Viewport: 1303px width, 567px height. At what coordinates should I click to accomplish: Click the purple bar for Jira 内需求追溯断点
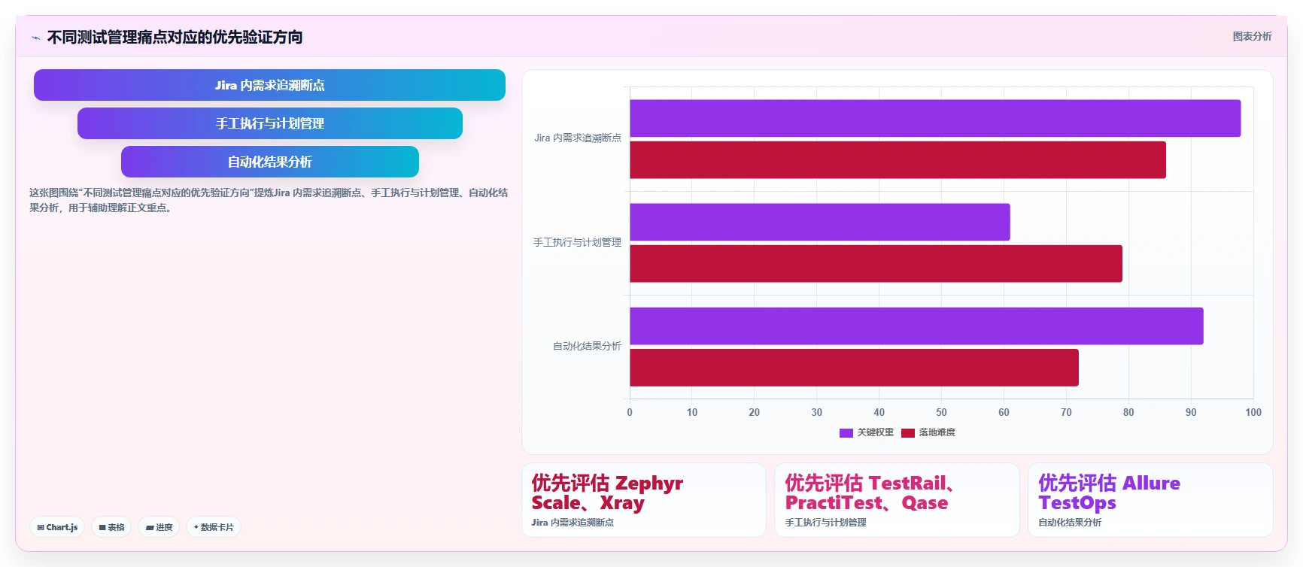click(x=935, y=118)
